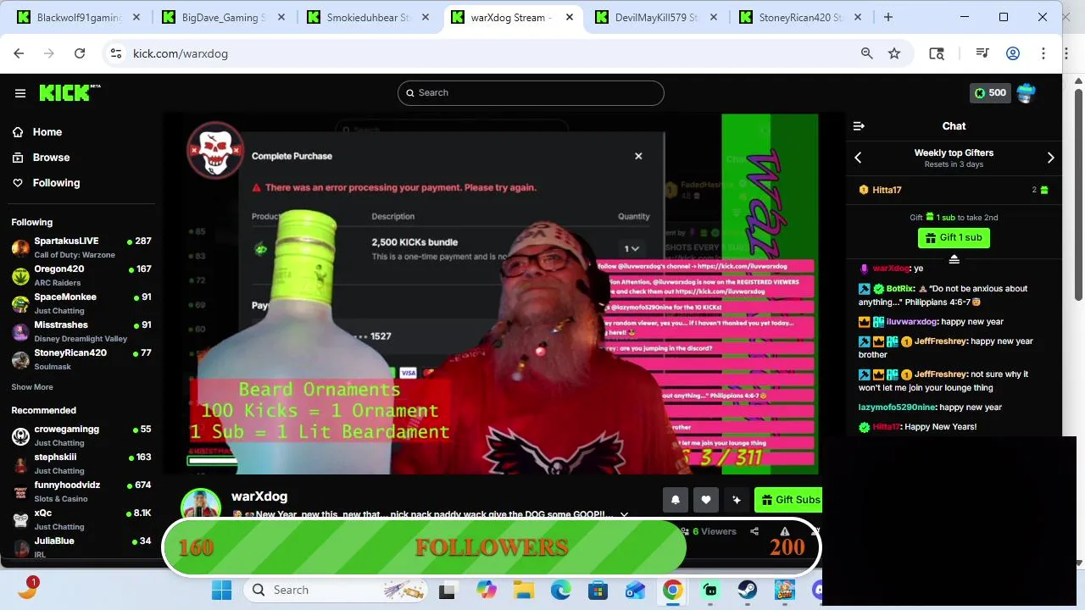Open the user profile avatar menu
The height and width of the screenshot is (610, 1085).
coord(1027,93)
